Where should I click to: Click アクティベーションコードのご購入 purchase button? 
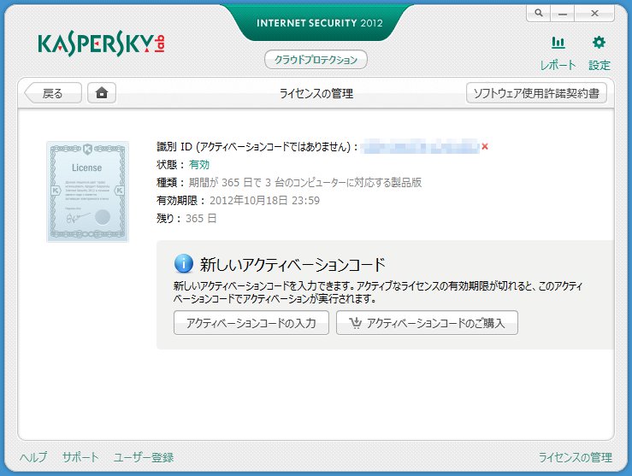[x=427, y=323]
